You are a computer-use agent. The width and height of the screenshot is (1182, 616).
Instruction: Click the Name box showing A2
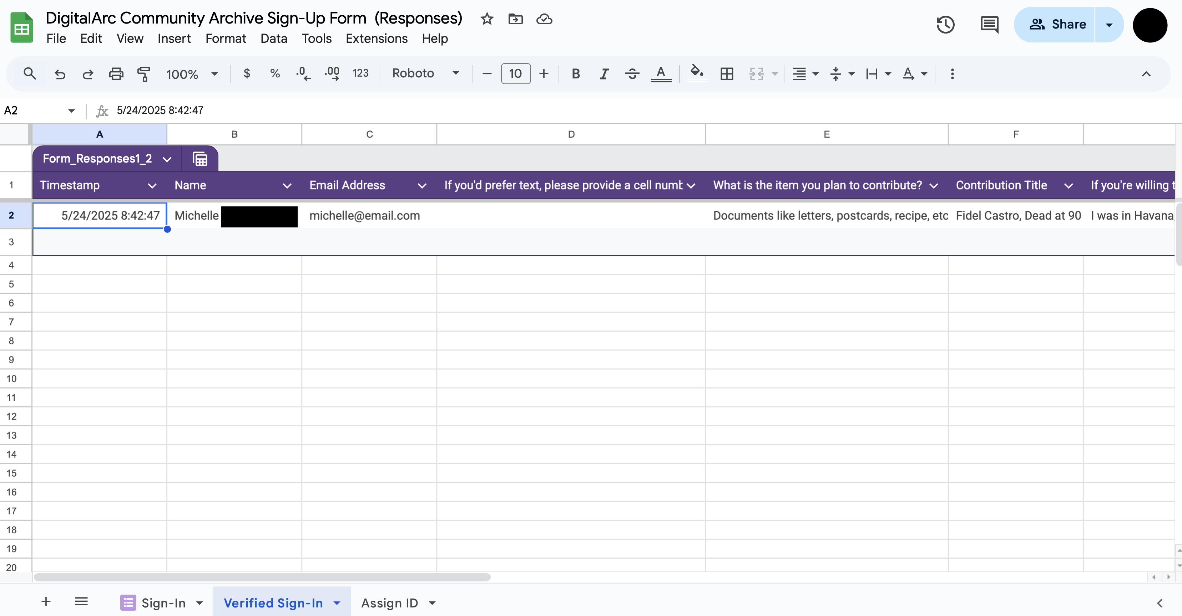(x=39, y=111)
